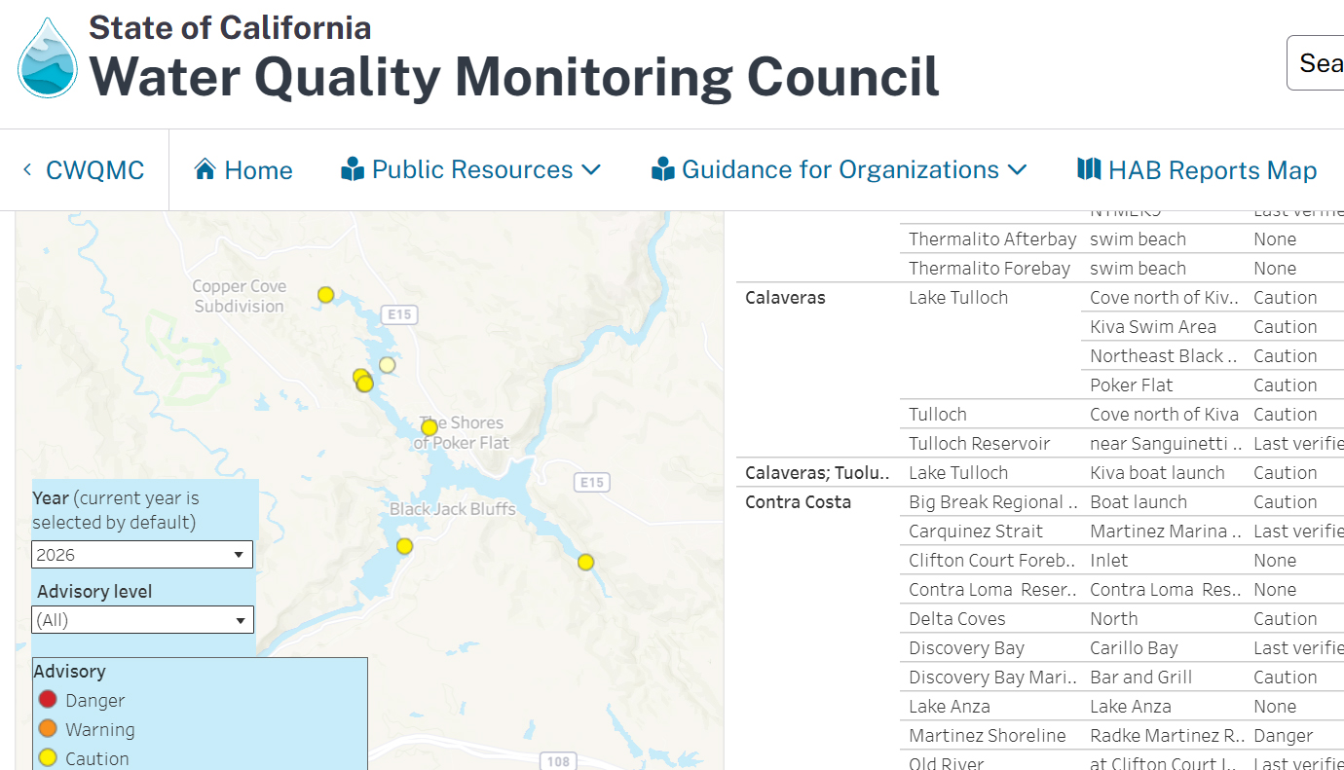
Task: Open the Advisory level dropdown showing (All)
Action: tap(142, 620)
